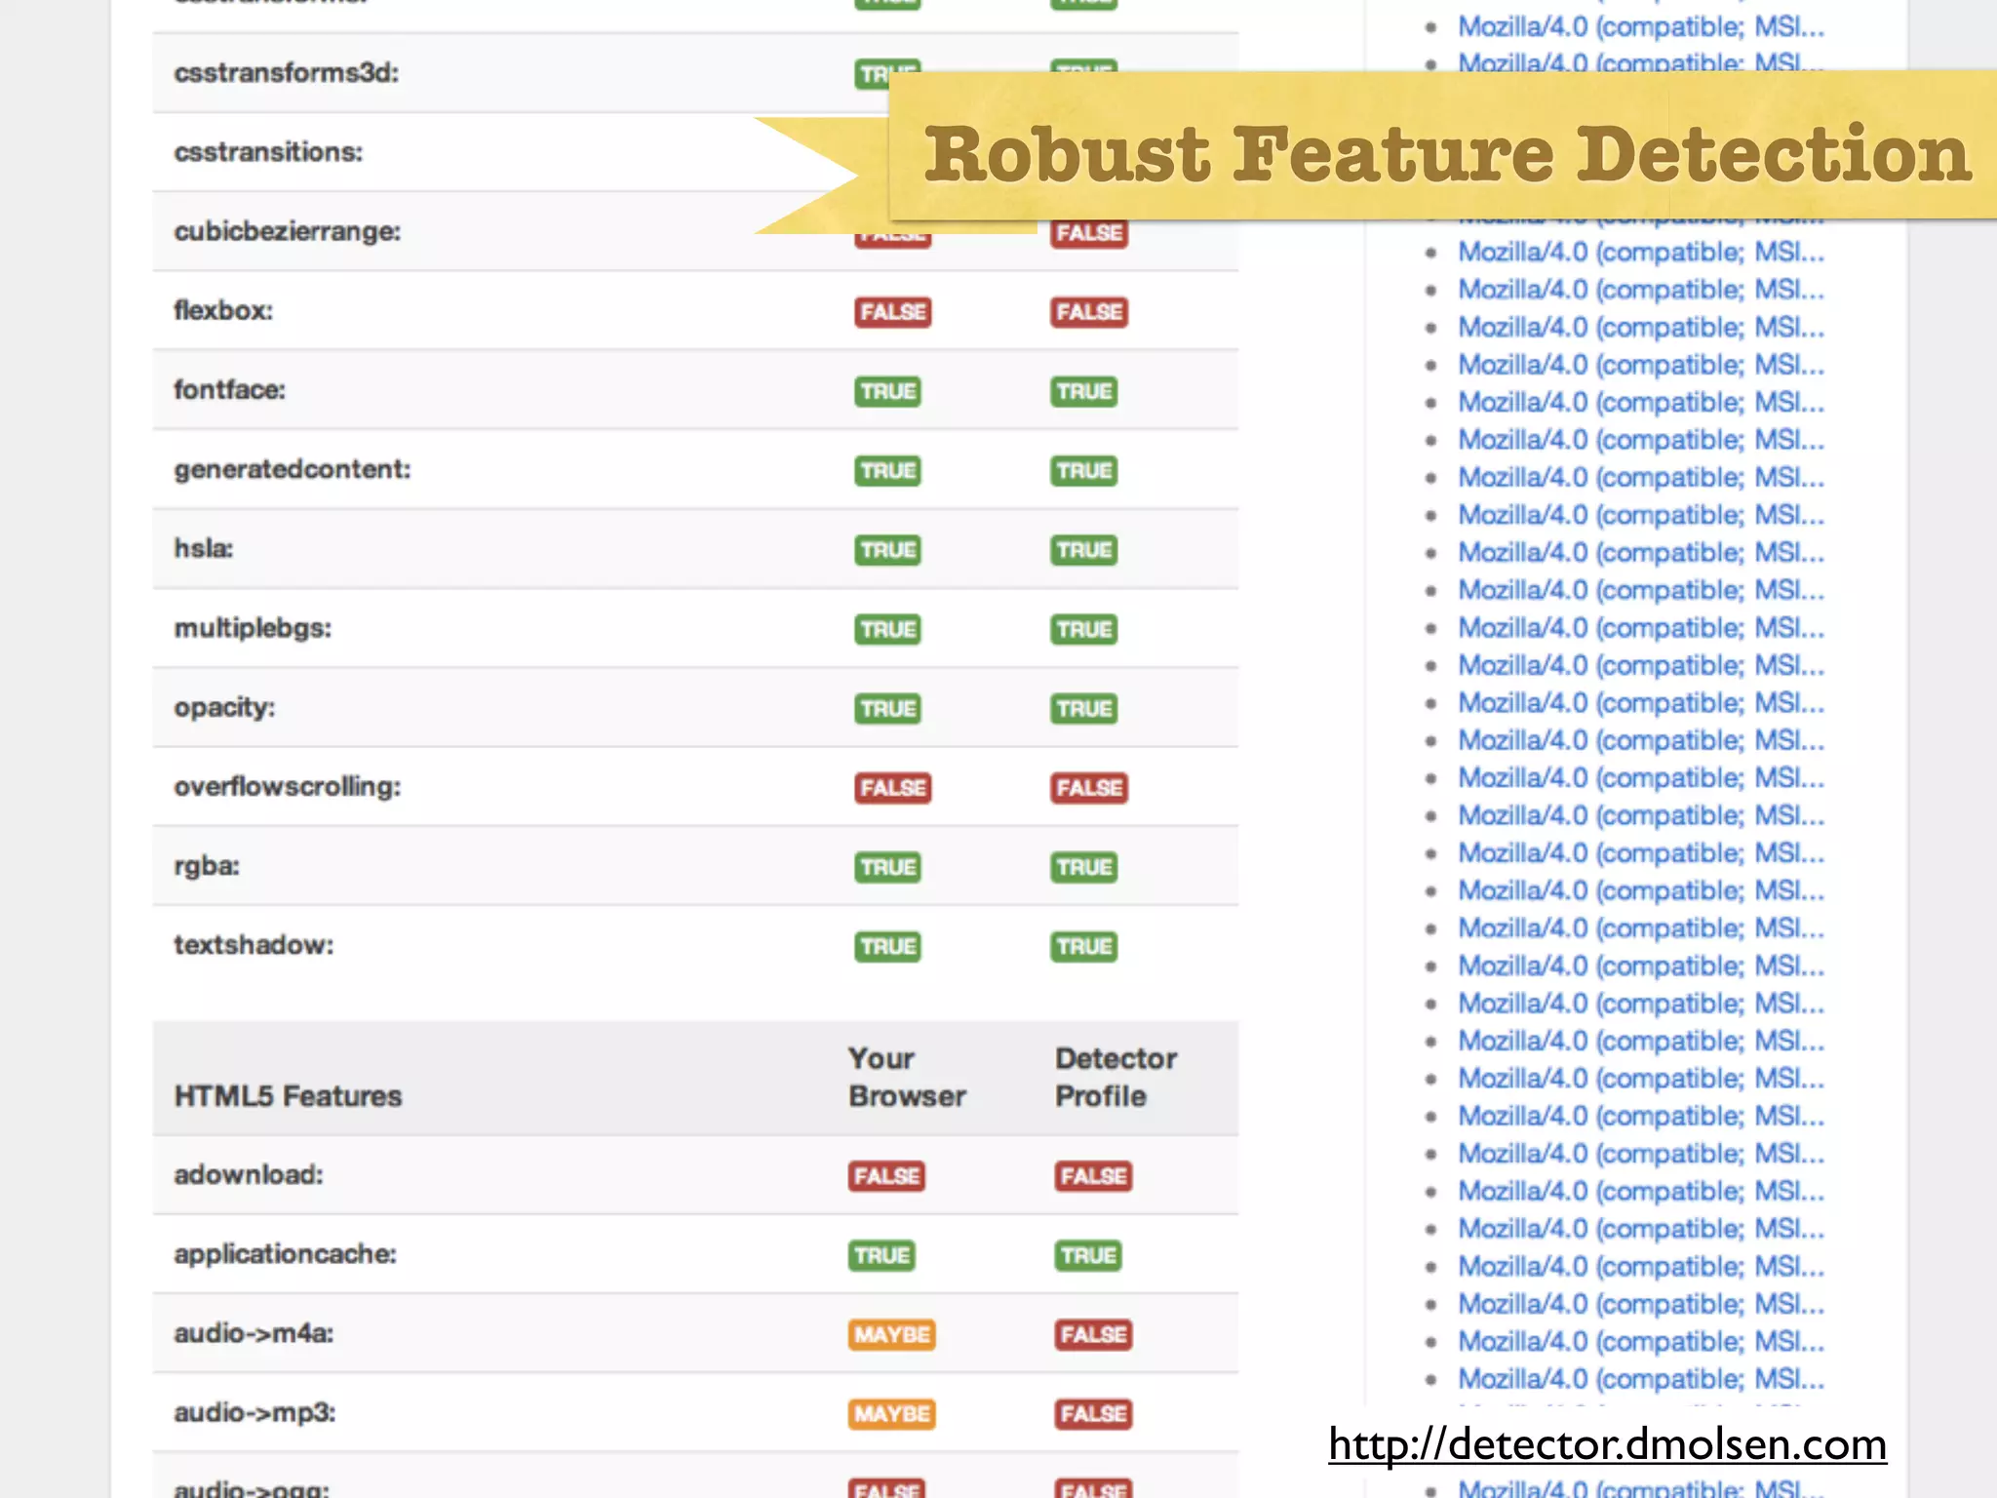Click applicationcache Detector Profile TRUE badge

[1088, 1256]
